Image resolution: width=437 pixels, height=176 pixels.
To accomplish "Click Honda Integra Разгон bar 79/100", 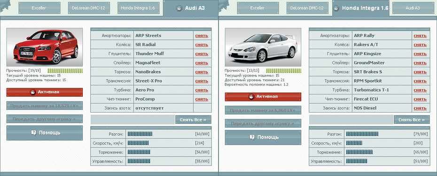I will pyautogui.click(x=362, y=134).
